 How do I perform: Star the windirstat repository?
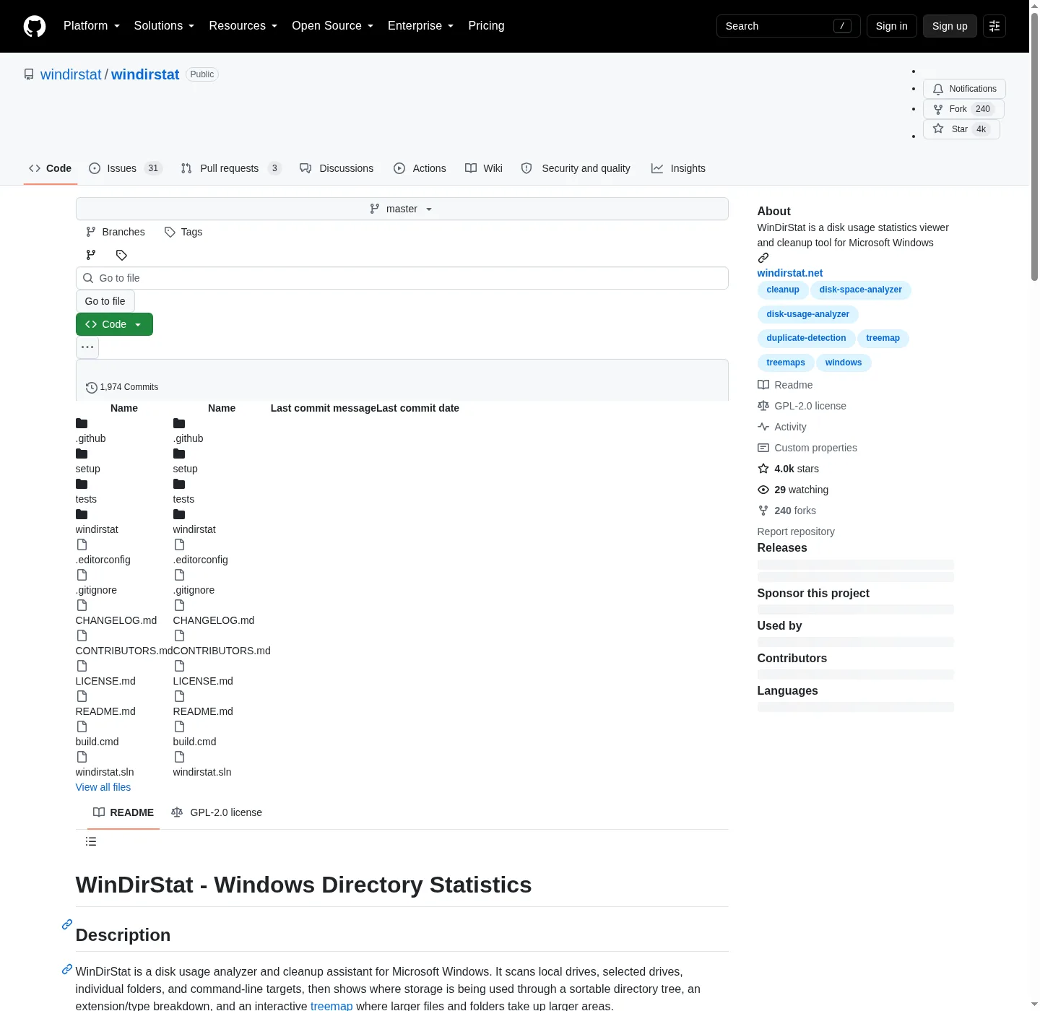pyautogui.click(x=961, y=129)
